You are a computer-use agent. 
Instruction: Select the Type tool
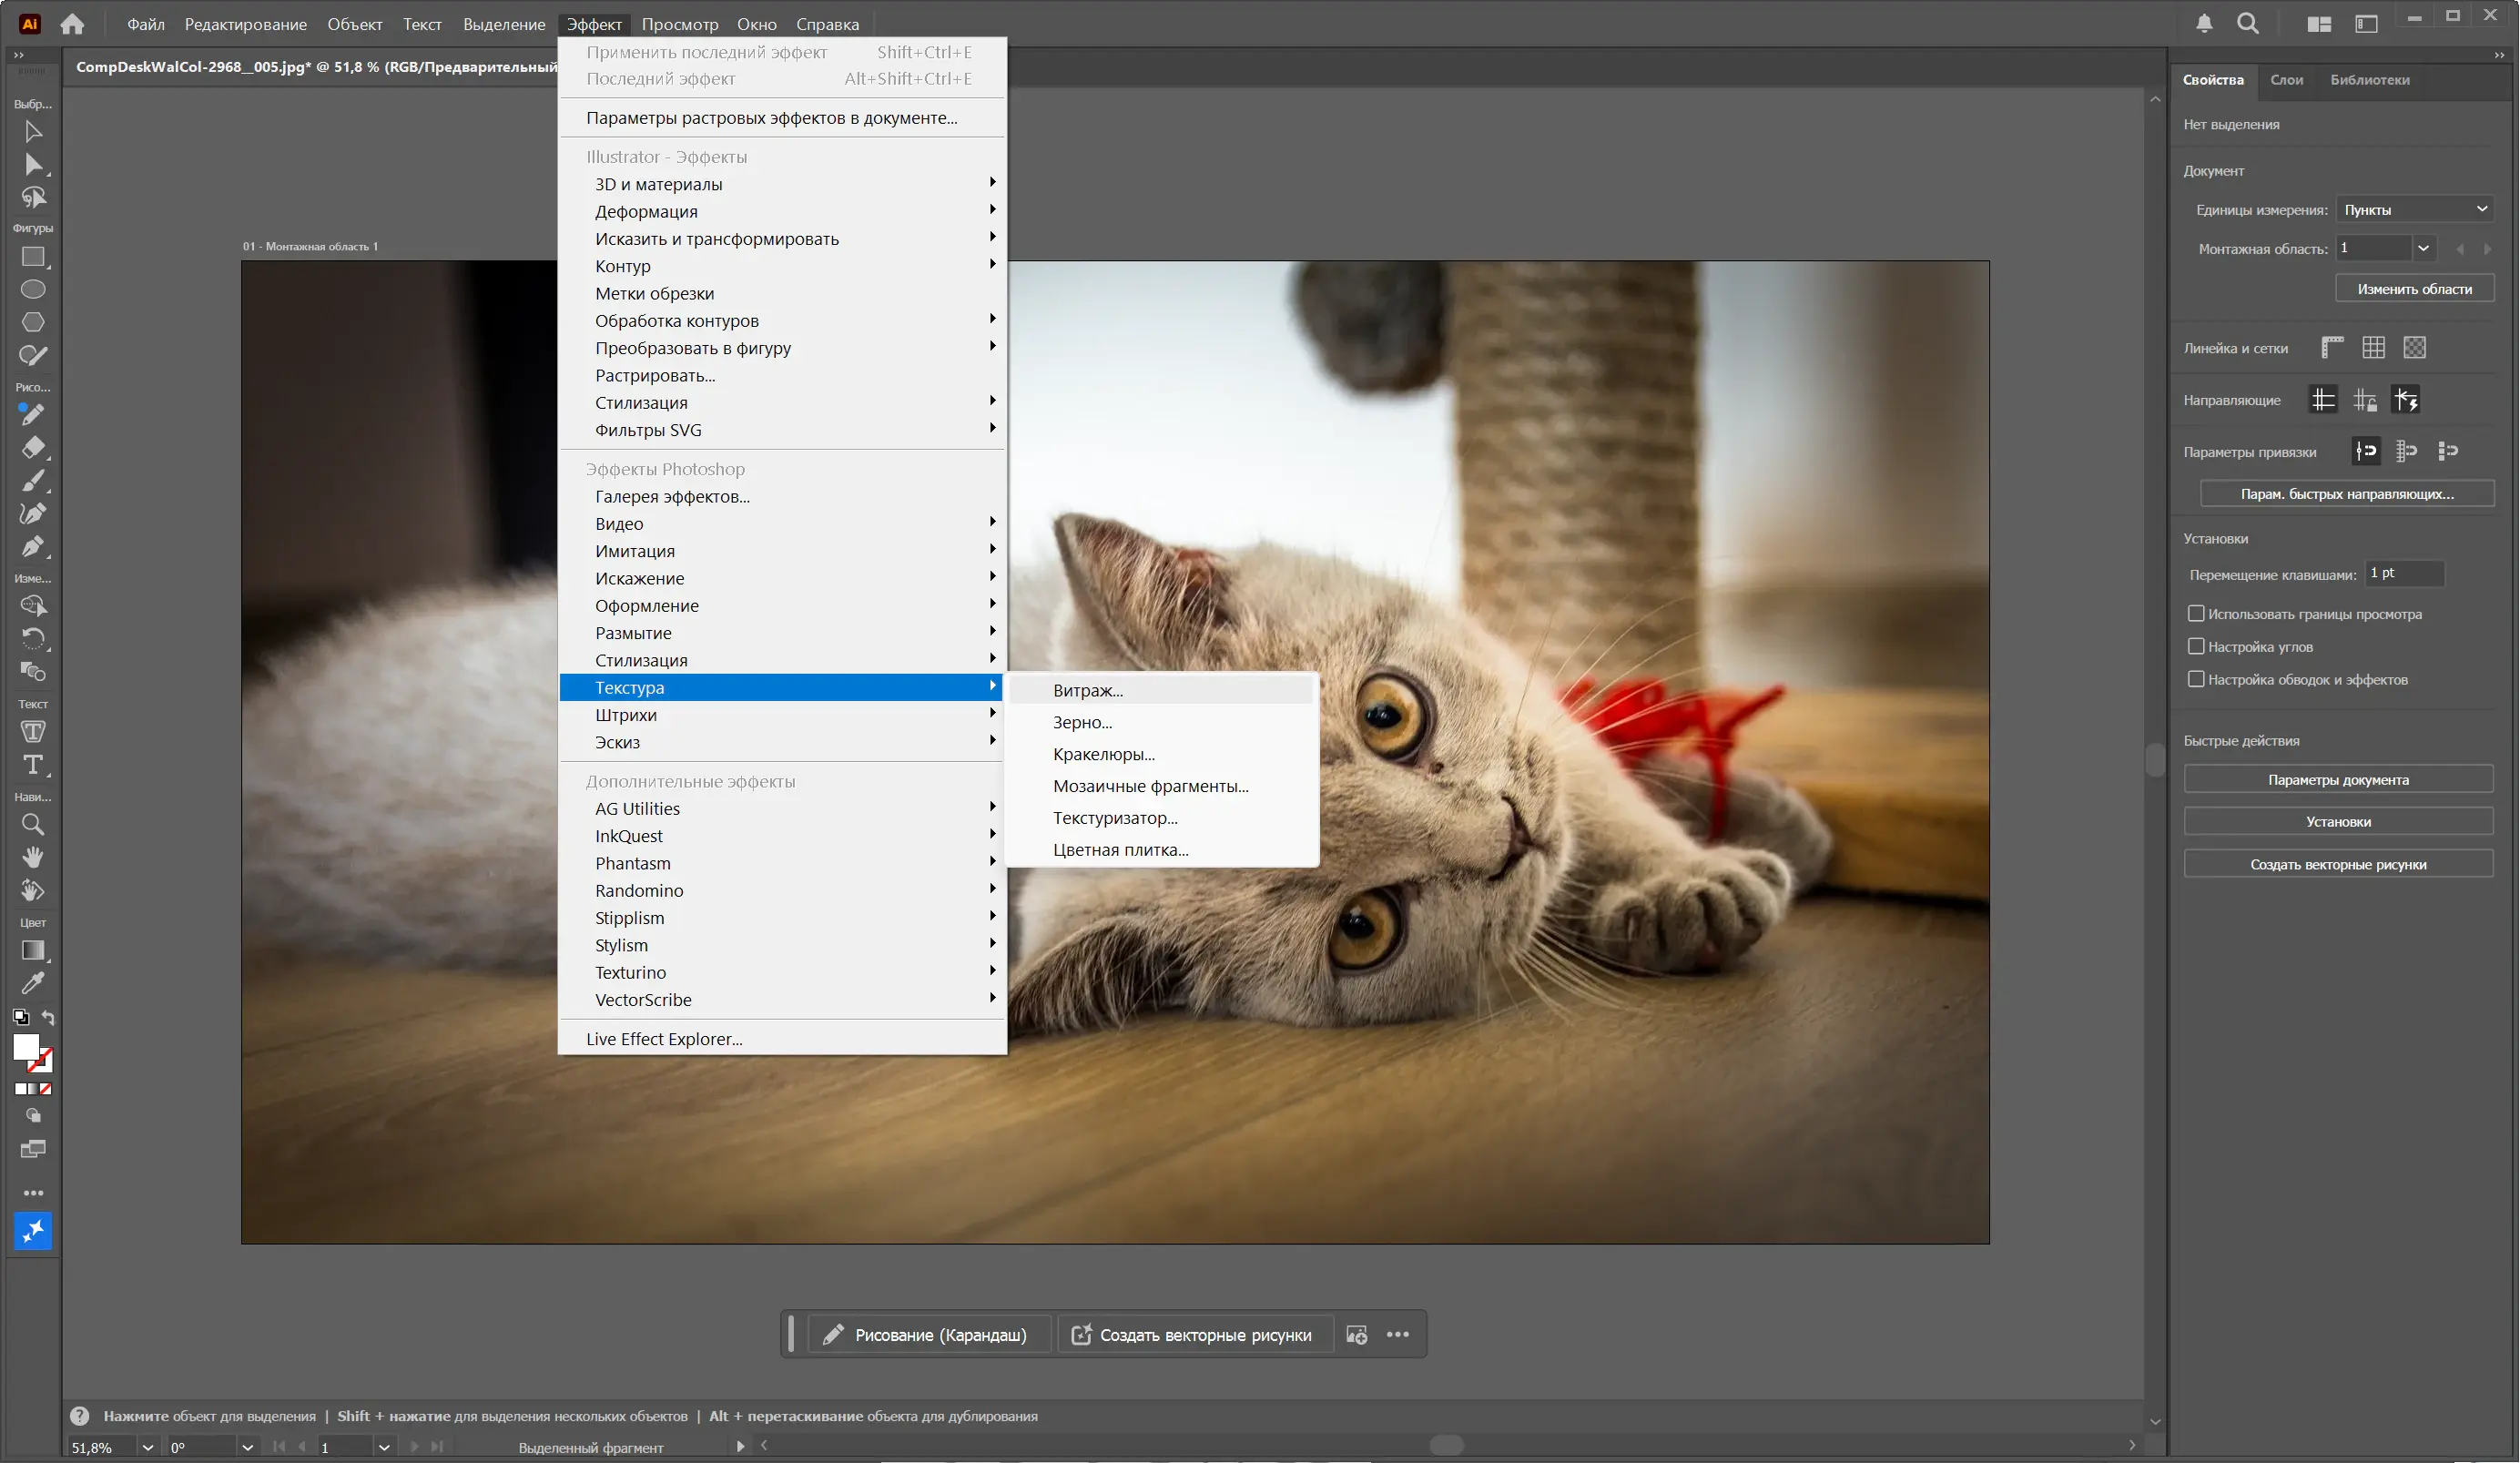[x=33, y=766]
